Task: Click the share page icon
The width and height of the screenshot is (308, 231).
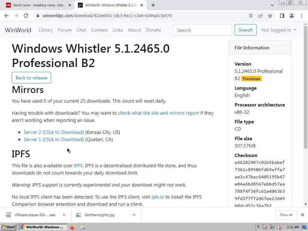Action: click(x=260, y=16)
